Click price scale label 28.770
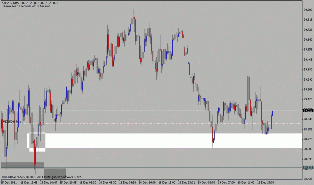Image resolution: width=314 pixels, height=185 pixels. pos(308,139)
